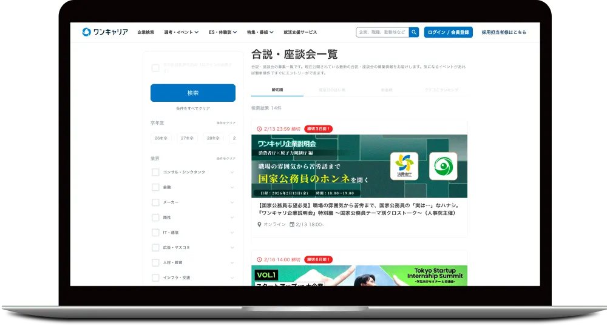Click the green 原子力規制庁 logo on banner
The image size is (607, 326).
point(443,166)
